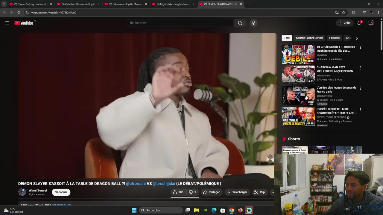Like the video with thumbs up

point(178,192)
